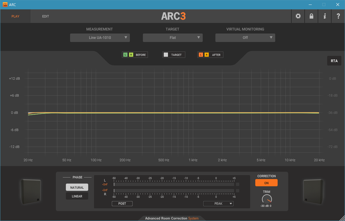Select Linear phase mode

coord(77,196)
